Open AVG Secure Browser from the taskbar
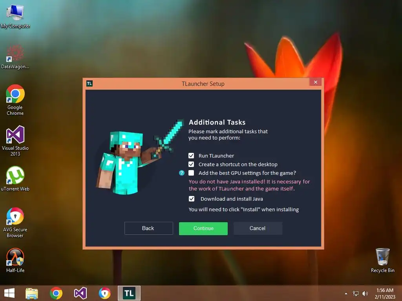The image size is (402, 301). 104,293
